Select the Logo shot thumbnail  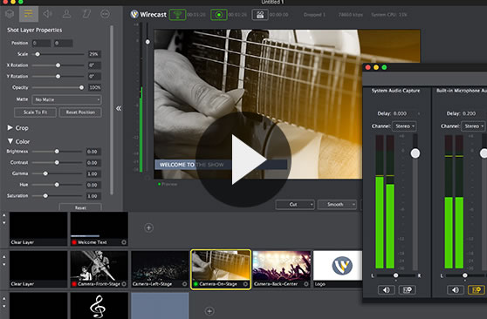338,269
